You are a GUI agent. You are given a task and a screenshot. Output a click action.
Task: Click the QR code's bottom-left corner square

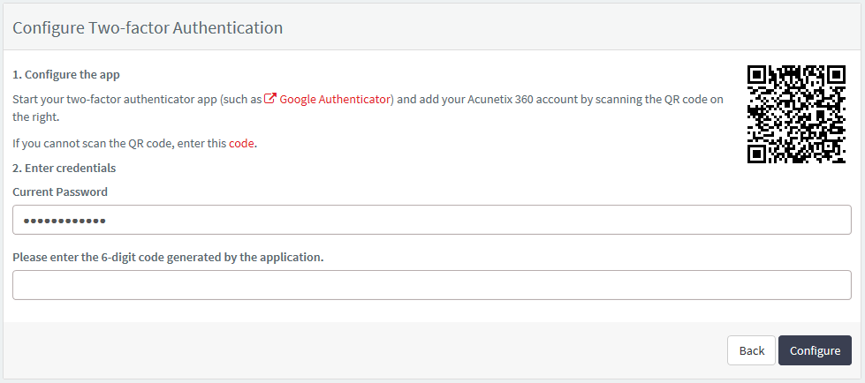pyautogui.click(x=758, y=153)
